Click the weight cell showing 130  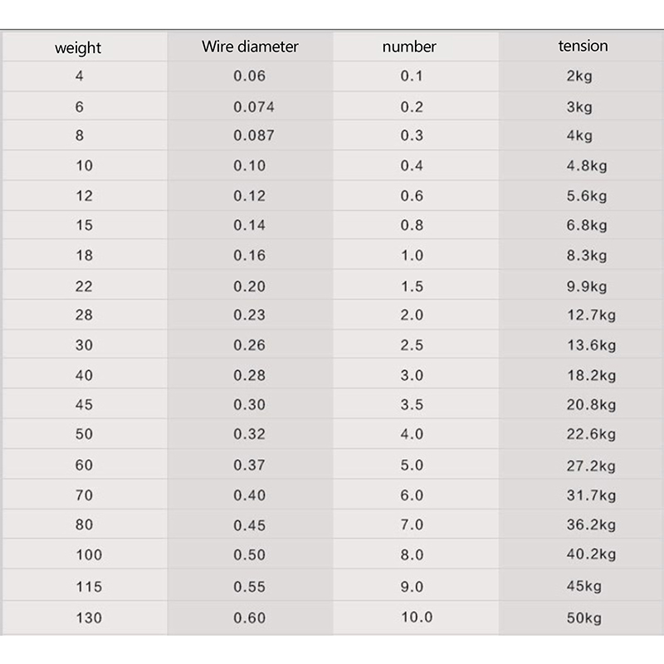[88, 618]
